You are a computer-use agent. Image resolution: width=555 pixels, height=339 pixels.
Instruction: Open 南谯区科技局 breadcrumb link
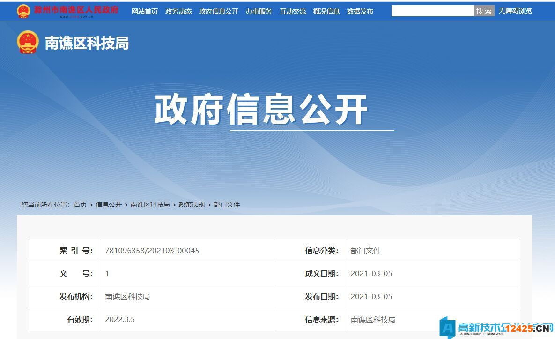(150, 205)
